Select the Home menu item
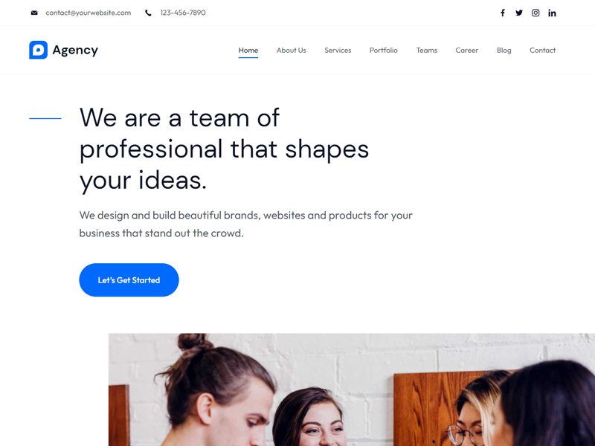Screen dimensions: 595x446 [x=248, y=50]
